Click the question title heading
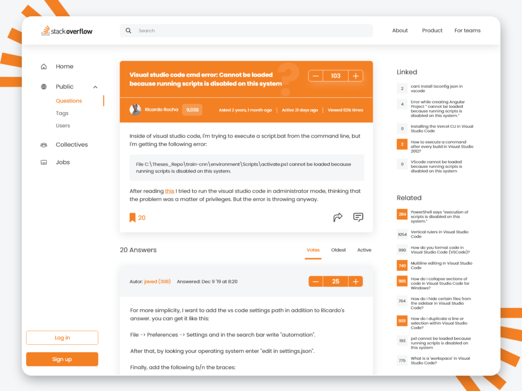This screenshot has height=391, width=522. [x=205, y=79]
